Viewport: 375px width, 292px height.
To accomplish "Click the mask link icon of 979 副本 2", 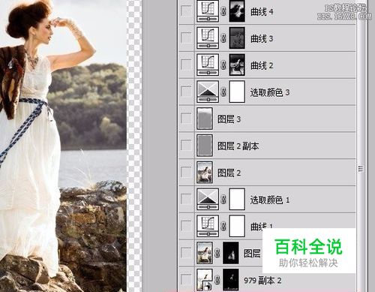I will (217, 280).
